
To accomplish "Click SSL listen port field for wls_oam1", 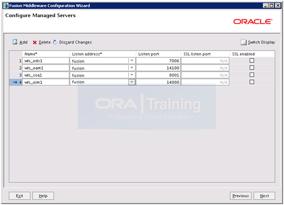I will pos(205,68).
